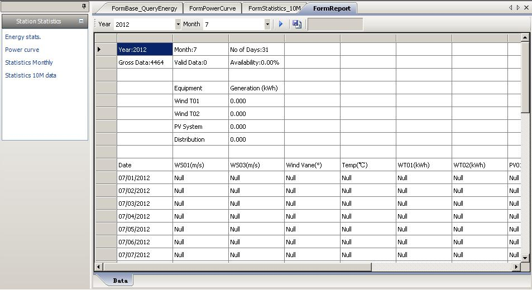Switch to FormBase_QueryEnergy tab
The height and width of the screenshot is (290, 532).
click(x=144, y=8)
